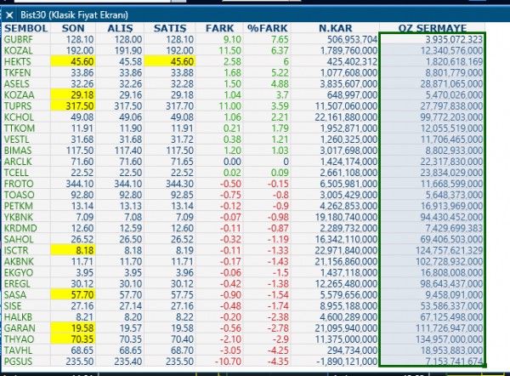
Task: Click TAVHL percent change -4.25
Action: (x=277, y=350)
